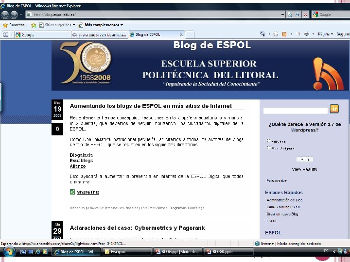Open the 'Seguridad' command bar menu
Screen dimensions: 350x262
coord(343,34)
